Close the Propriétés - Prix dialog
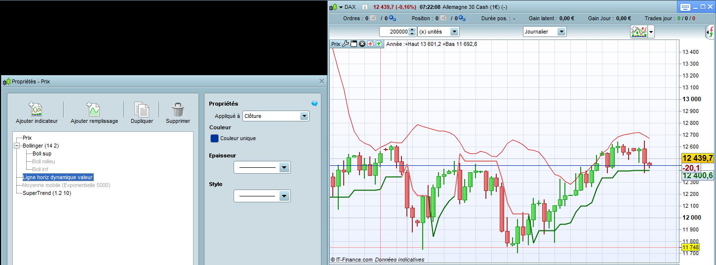716x265 pixels. pyautogui.click(x=322, y=81)
